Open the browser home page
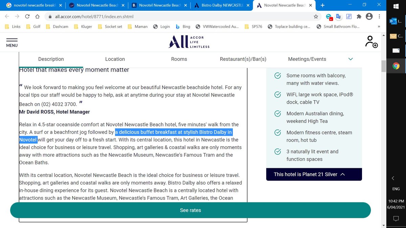The width and height of the screenshot is (406, 228). point(38,17)
